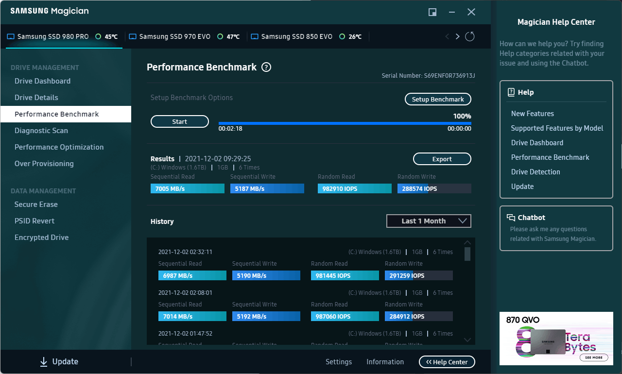Click the history list scrollbar thumb
Screen dimensions: 622x374
[x=467, y=254]
